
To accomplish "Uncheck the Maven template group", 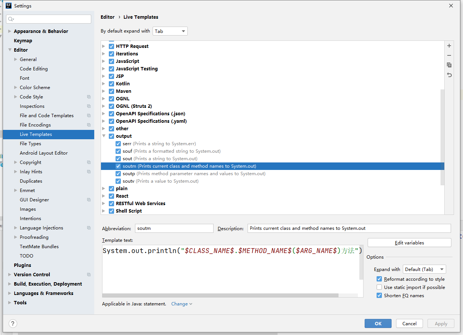I will click(111, 91).
